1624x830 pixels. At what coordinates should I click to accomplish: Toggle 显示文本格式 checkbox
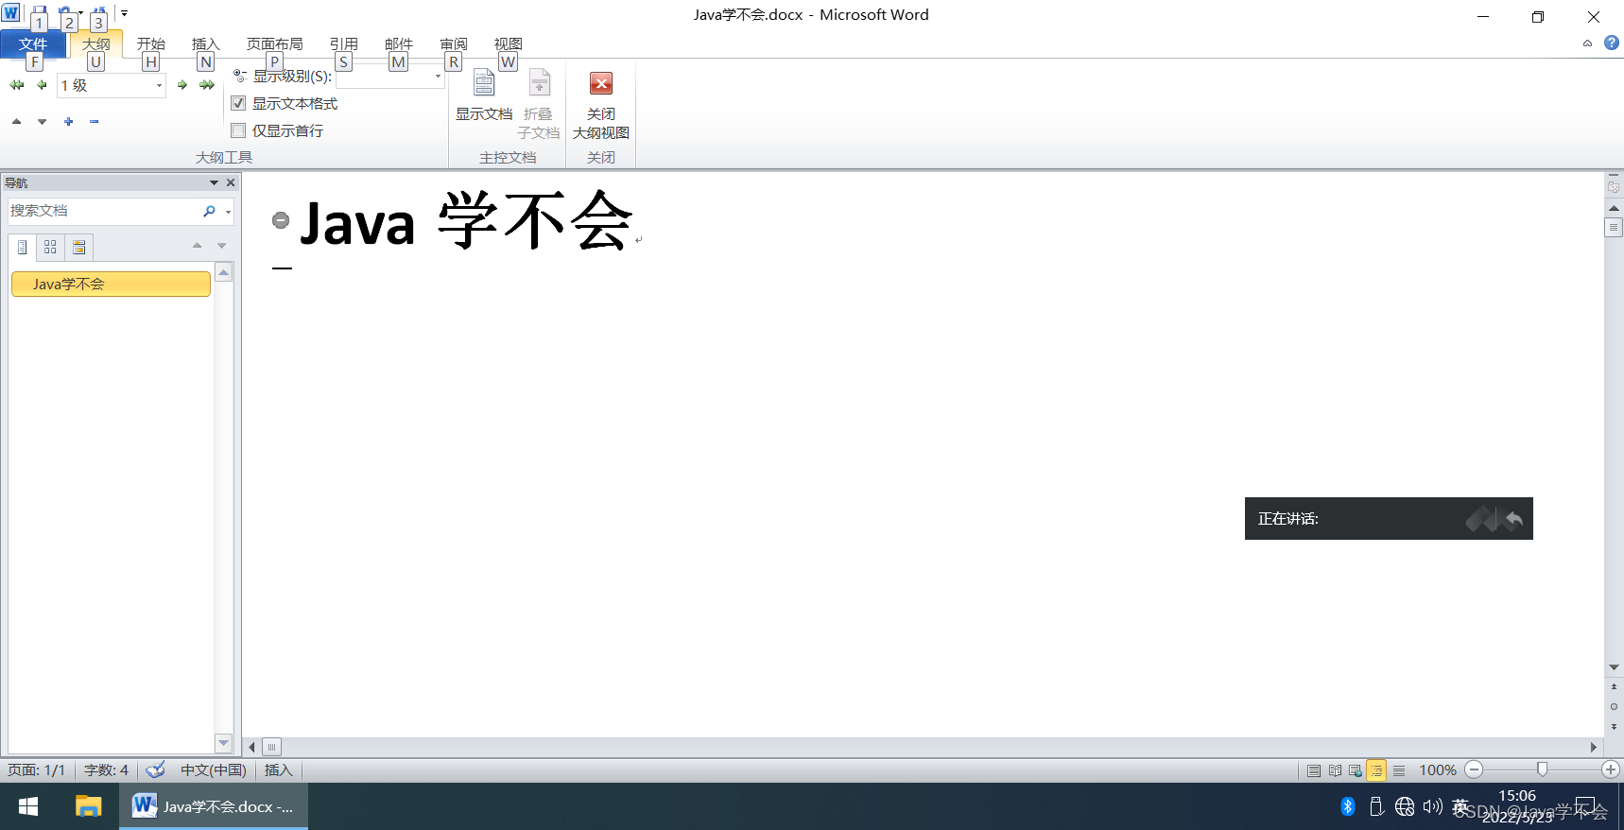tap(238, 103)
